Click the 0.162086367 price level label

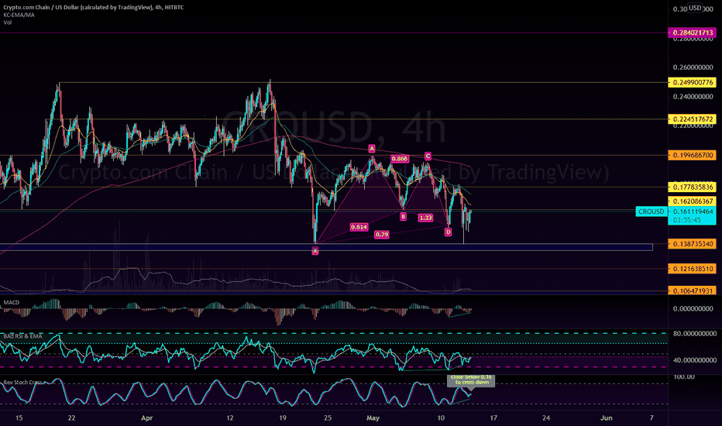pos(692,201)
